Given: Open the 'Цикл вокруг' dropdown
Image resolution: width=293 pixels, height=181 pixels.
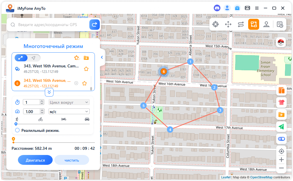Looking at the screenshot, I should pyautogui.click(x=69, y=102).
